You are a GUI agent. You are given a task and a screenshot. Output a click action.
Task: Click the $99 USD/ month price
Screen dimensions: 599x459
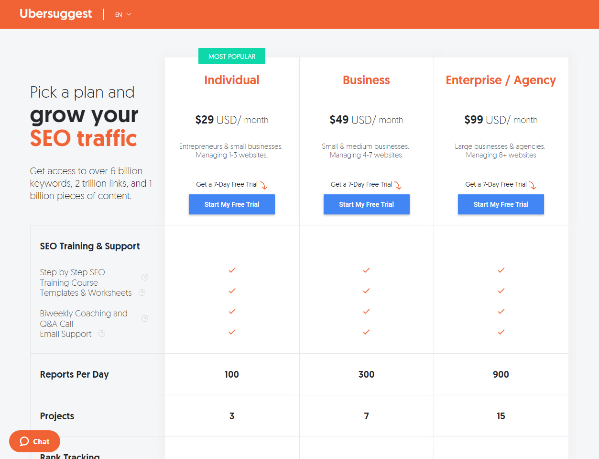point(501,120)
